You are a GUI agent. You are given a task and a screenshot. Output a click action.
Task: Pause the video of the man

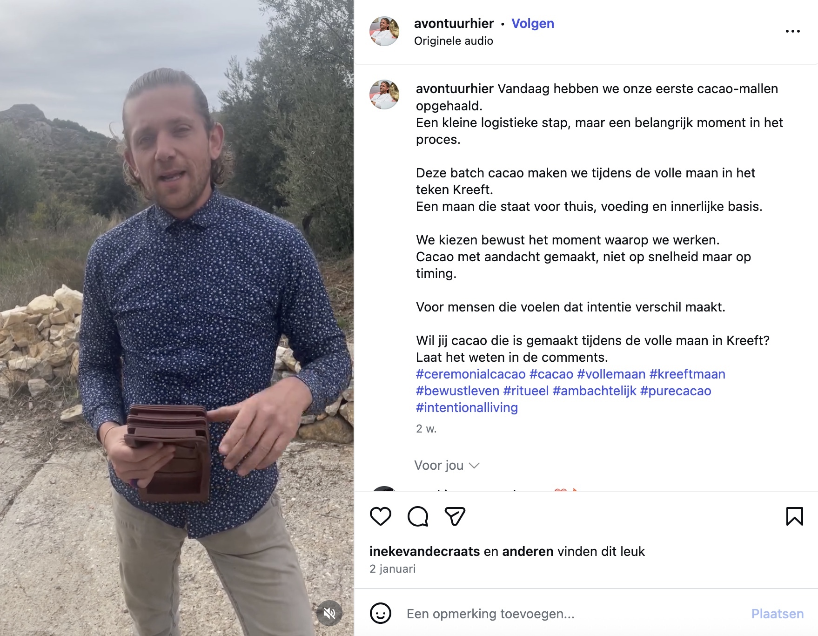click(x=177, y=318)
